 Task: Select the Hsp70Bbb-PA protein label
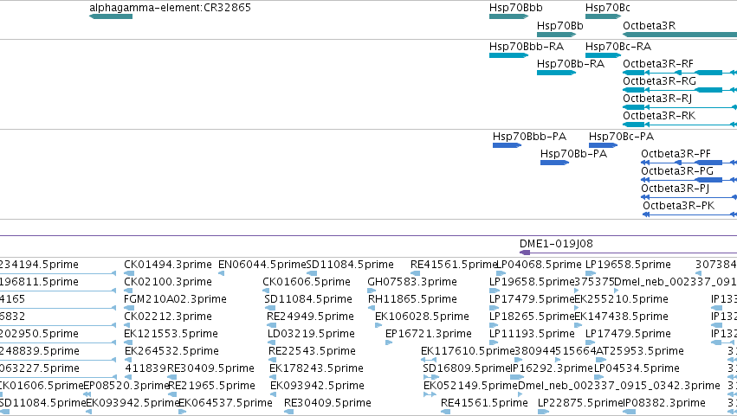coord(529,137)
